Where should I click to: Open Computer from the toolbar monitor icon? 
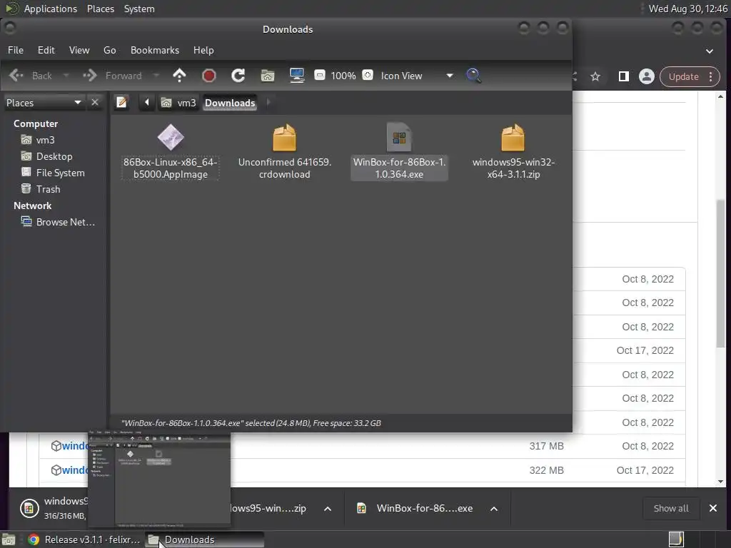point(297,76)
